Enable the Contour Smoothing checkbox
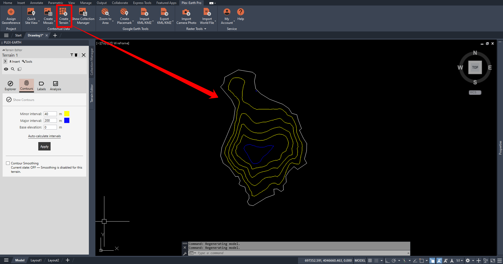This screenshot has width=503, height=264. (8, 163)
